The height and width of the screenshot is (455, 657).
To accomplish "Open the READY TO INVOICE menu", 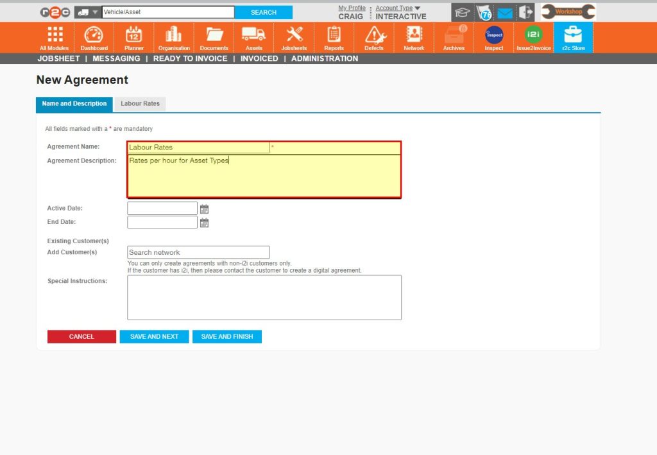I will point(190,58).
